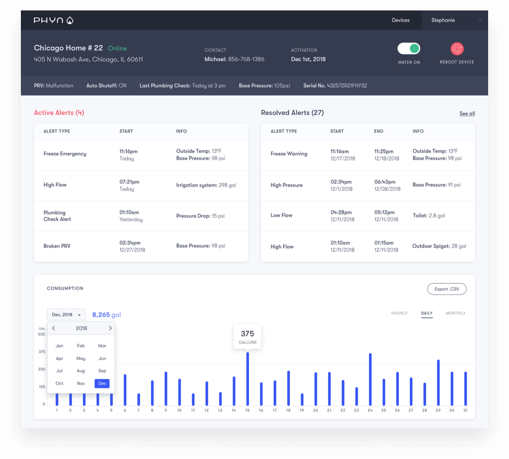509x459 pixels.
Task: Click the Export .CSV button
Action: [446, 289]
